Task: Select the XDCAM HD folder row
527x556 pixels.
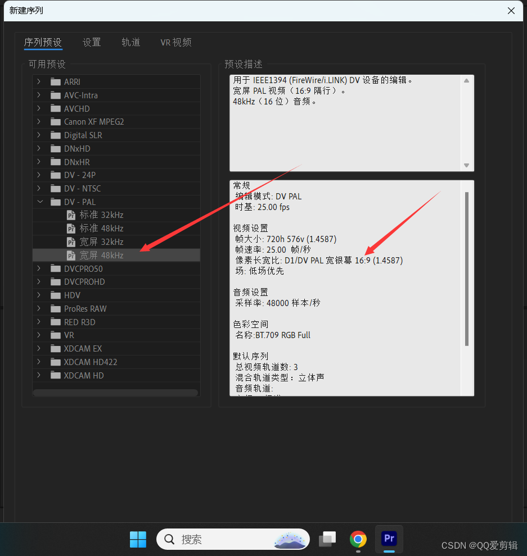Action: pos(116,376)
